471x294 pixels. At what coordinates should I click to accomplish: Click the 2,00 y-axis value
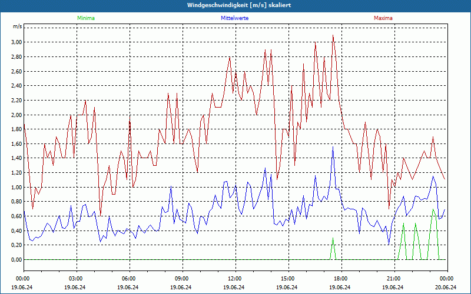[16, 115]
